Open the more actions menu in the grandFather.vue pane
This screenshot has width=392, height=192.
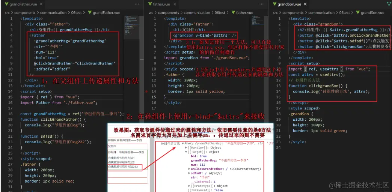(x=137, y=4)
